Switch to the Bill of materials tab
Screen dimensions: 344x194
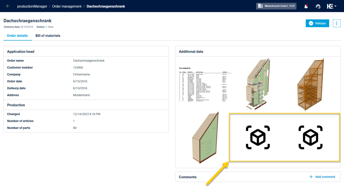48,36
